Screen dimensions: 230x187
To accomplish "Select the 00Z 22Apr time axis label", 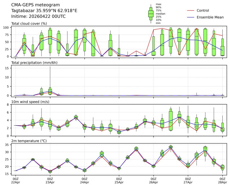I will coord(16,181).
